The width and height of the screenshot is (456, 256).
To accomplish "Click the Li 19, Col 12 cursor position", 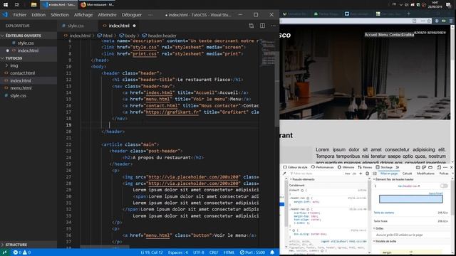I will tap(152, 252).
